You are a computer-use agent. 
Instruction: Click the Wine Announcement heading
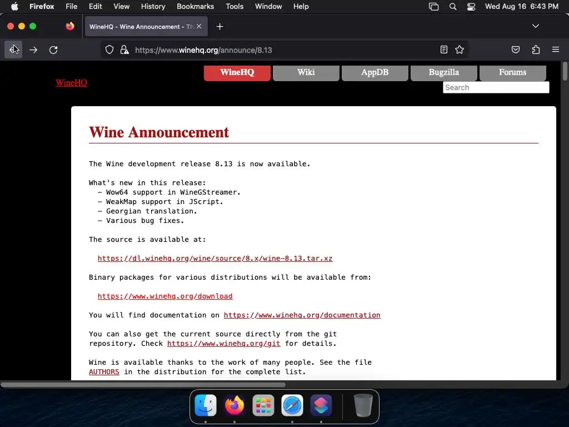coord(159,132)
